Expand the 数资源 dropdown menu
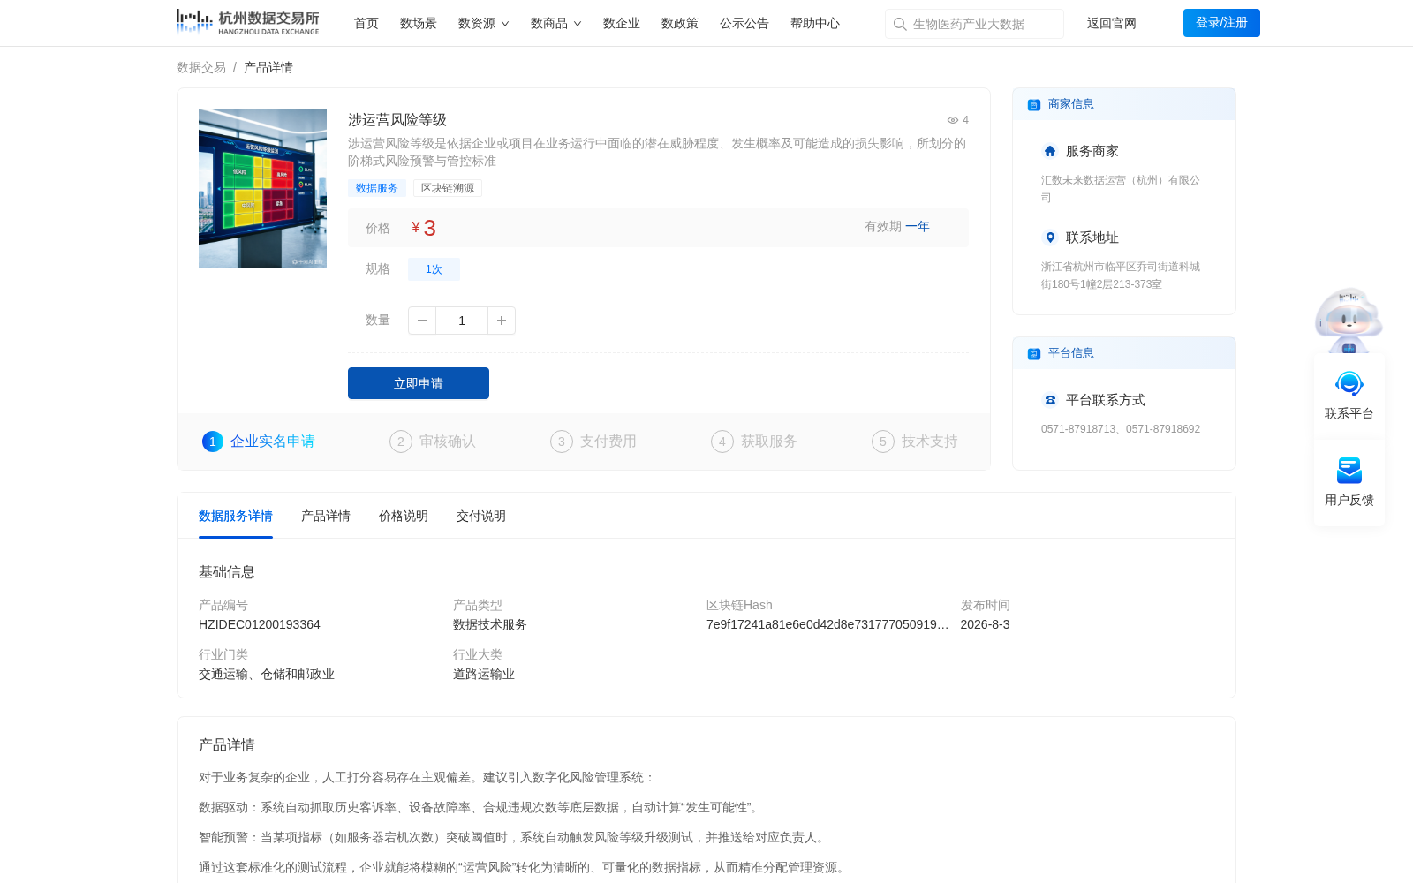This screenshot has height=883, width=1413. (x=483, y=24)
